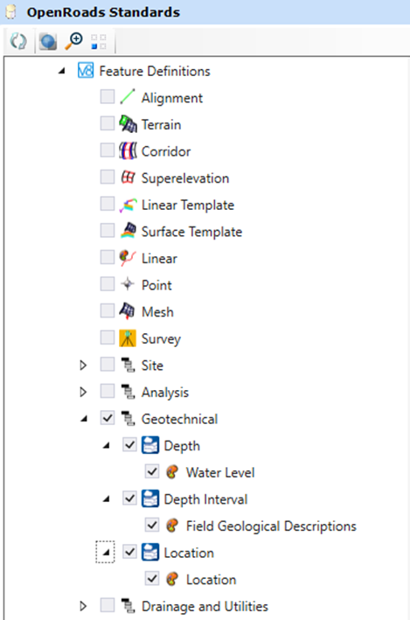Select the Linear Template tree item
410x620 pixels.
[188, 206]
